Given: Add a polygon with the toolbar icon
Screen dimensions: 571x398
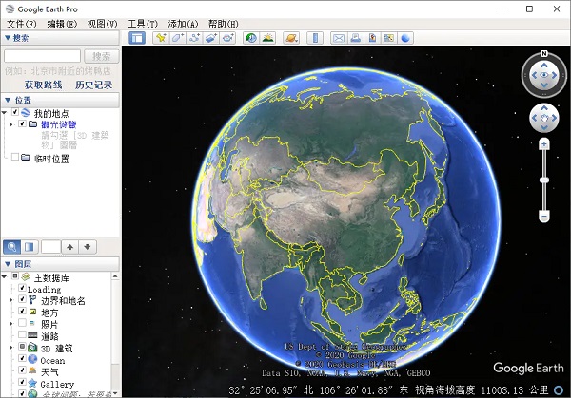Looking at the screenshot, I should pos(178,38).
